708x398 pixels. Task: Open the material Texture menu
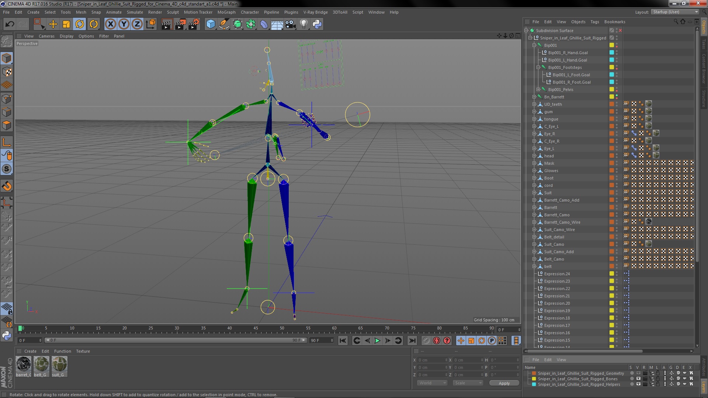coord(83,351)
